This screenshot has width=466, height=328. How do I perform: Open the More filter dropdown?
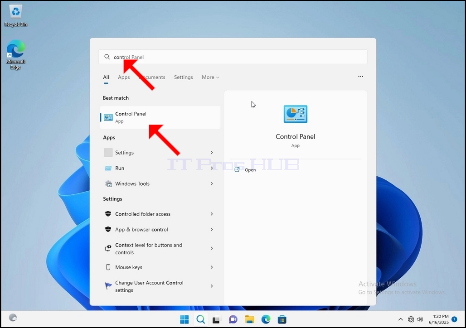tap(210, 77)
